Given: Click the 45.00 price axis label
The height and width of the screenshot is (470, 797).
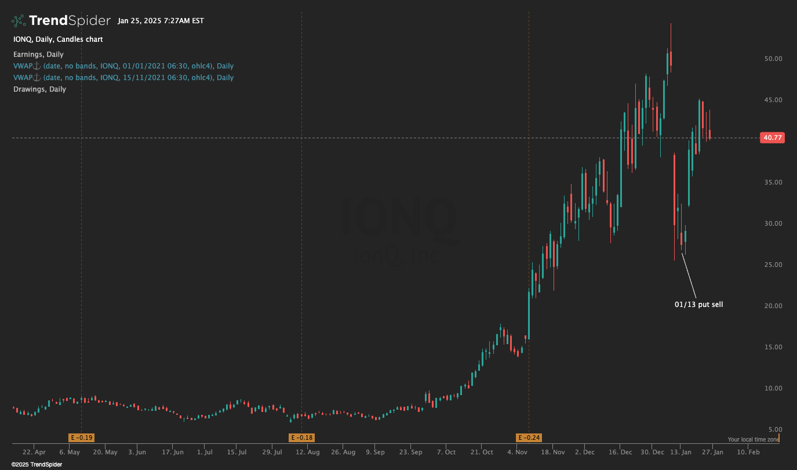Looking at the screenshot, I should click(x=773, y=100).
